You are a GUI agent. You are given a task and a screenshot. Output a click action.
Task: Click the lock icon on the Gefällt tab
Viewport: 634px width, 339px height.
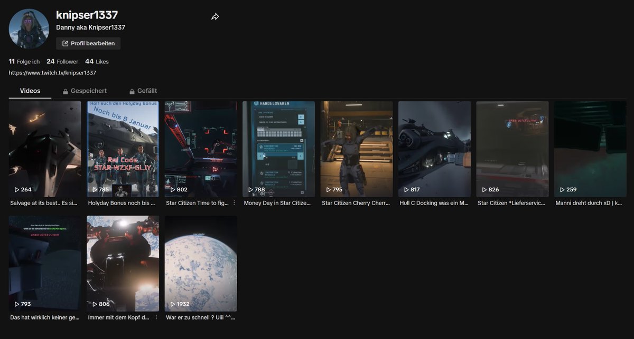pos(132,91)
